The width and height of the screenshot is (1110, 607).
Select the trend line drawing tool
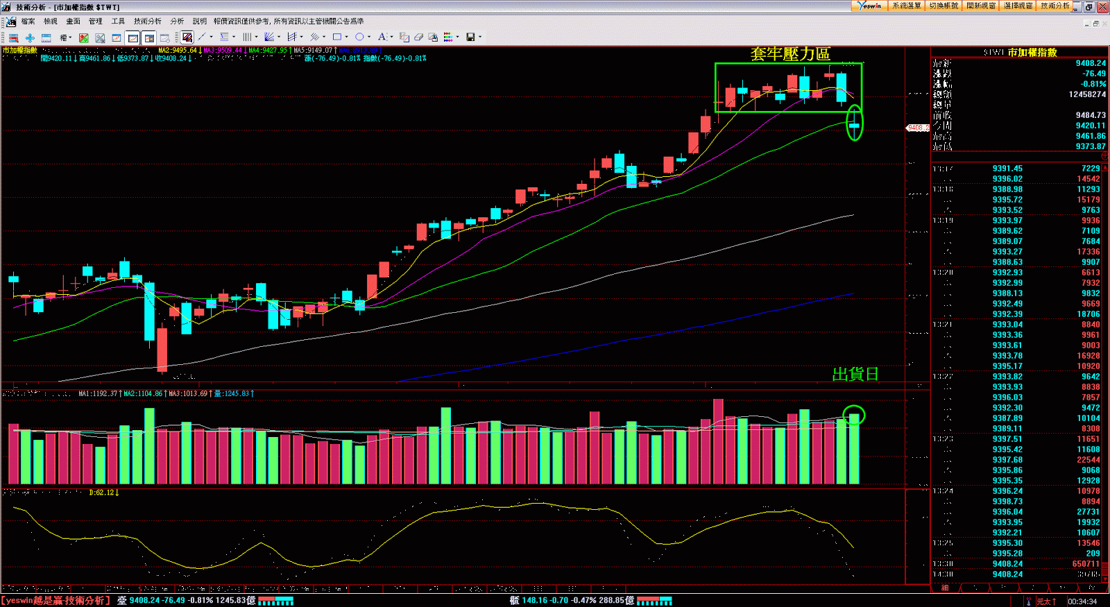coord(202,37)
